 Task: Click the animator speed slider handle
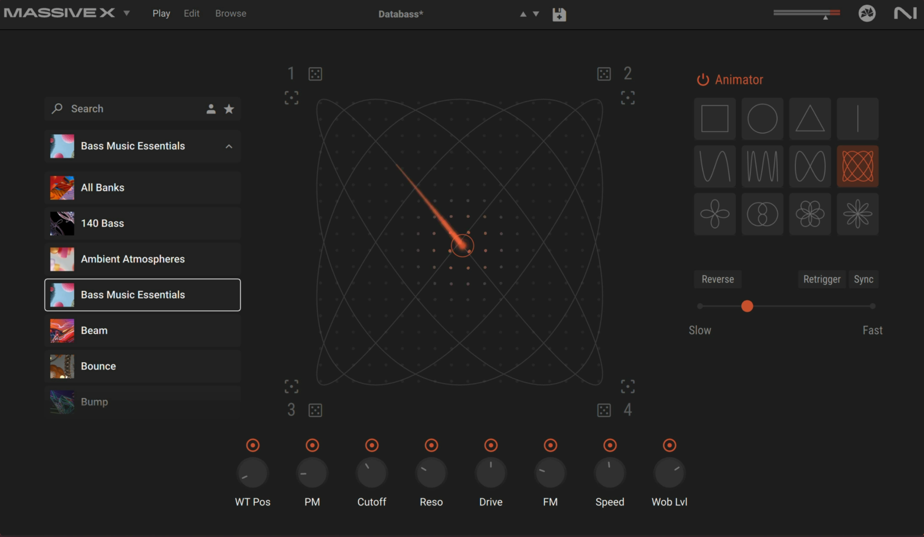747,306
